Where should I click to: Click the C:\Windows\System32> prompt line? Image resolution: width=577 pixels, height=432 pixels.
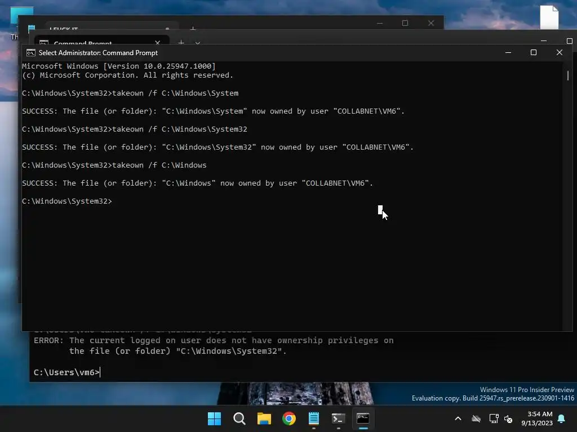67,201
